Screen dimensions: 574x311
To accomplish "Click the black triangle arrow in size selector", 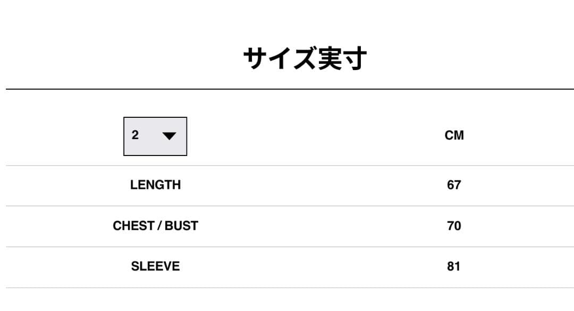I will click(169, 136).
